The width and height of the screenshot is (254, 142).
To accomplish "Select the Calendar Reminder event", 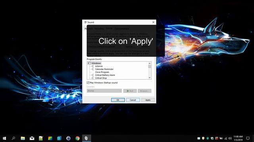I will point(104,69).
